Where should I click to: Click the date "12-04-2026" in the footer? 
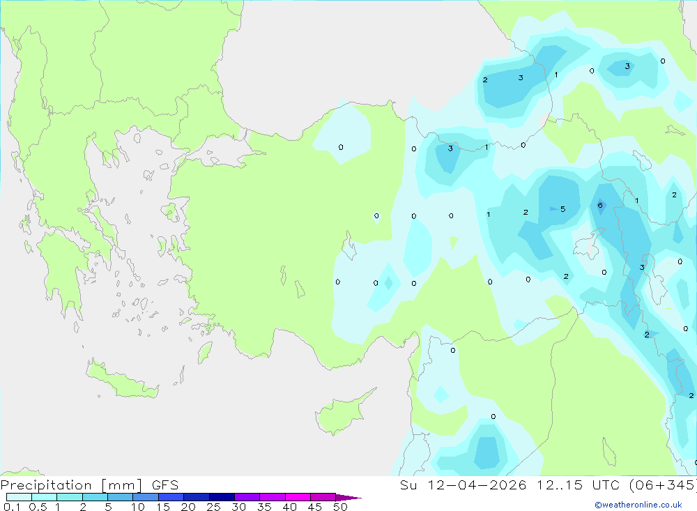(477, 485)
